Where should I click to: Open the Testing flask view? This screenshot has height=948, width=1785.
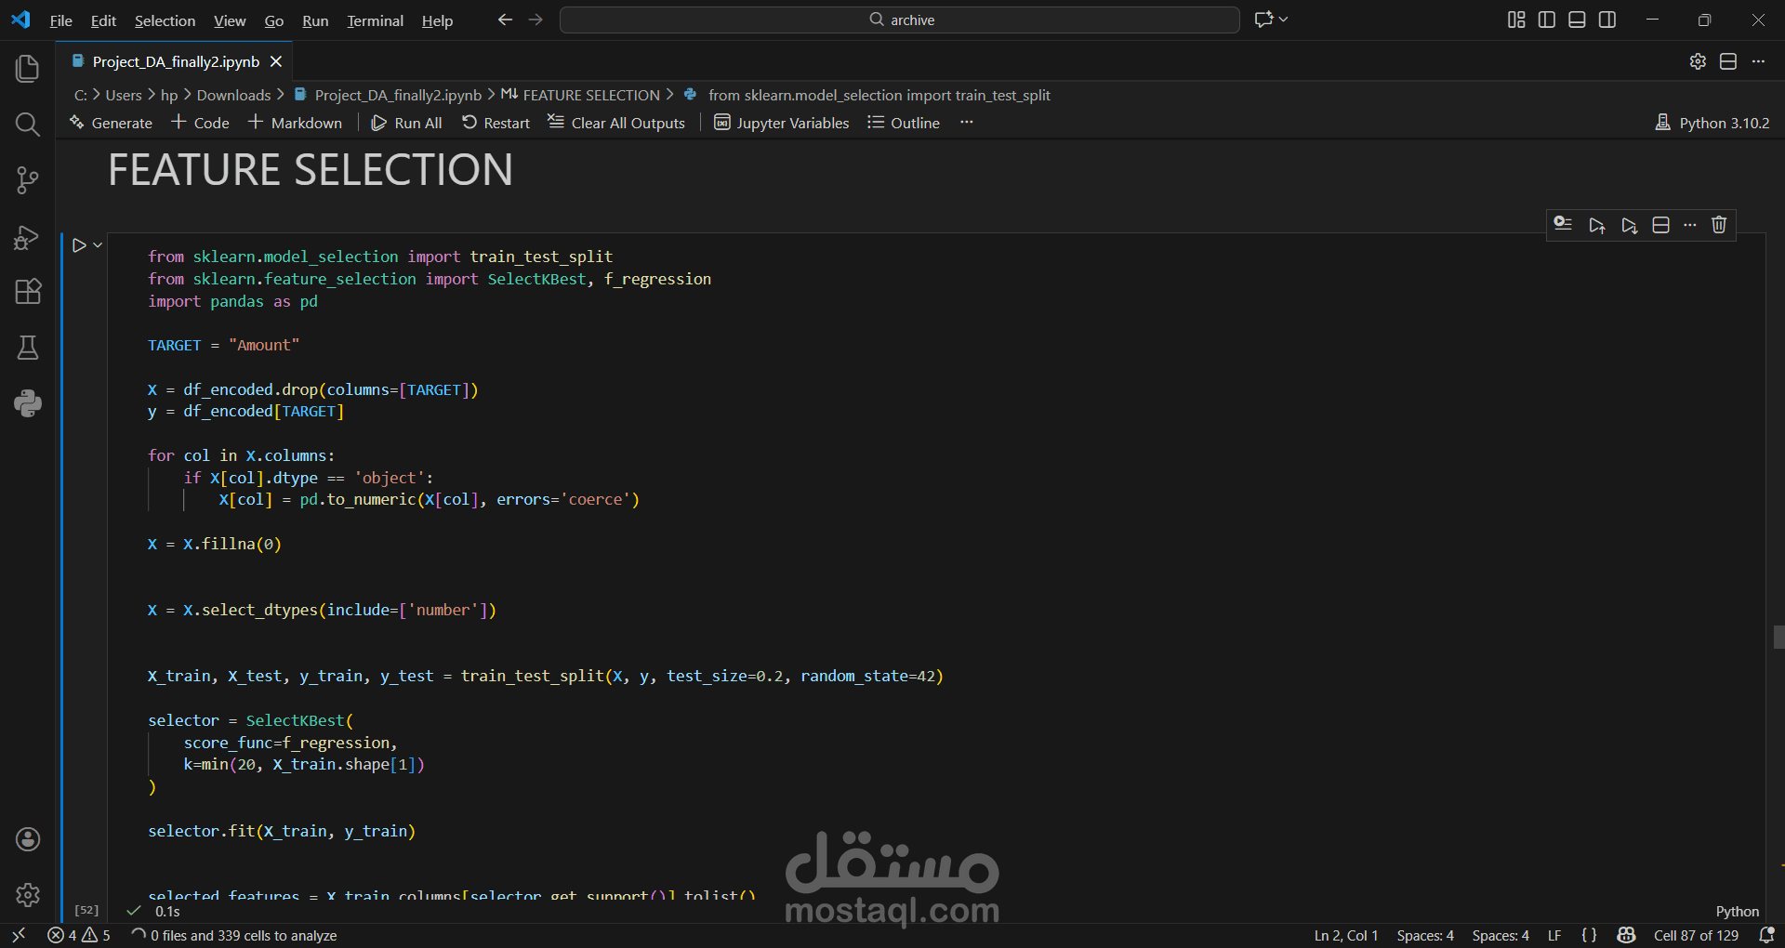click(x=28, y=348)
